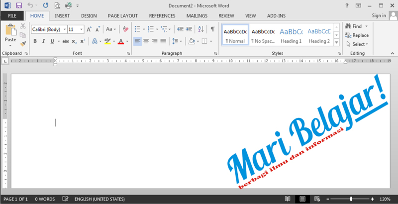Sort the selection alphabetically
This screenshot has height=204, width=398.
tap(201, 29)
